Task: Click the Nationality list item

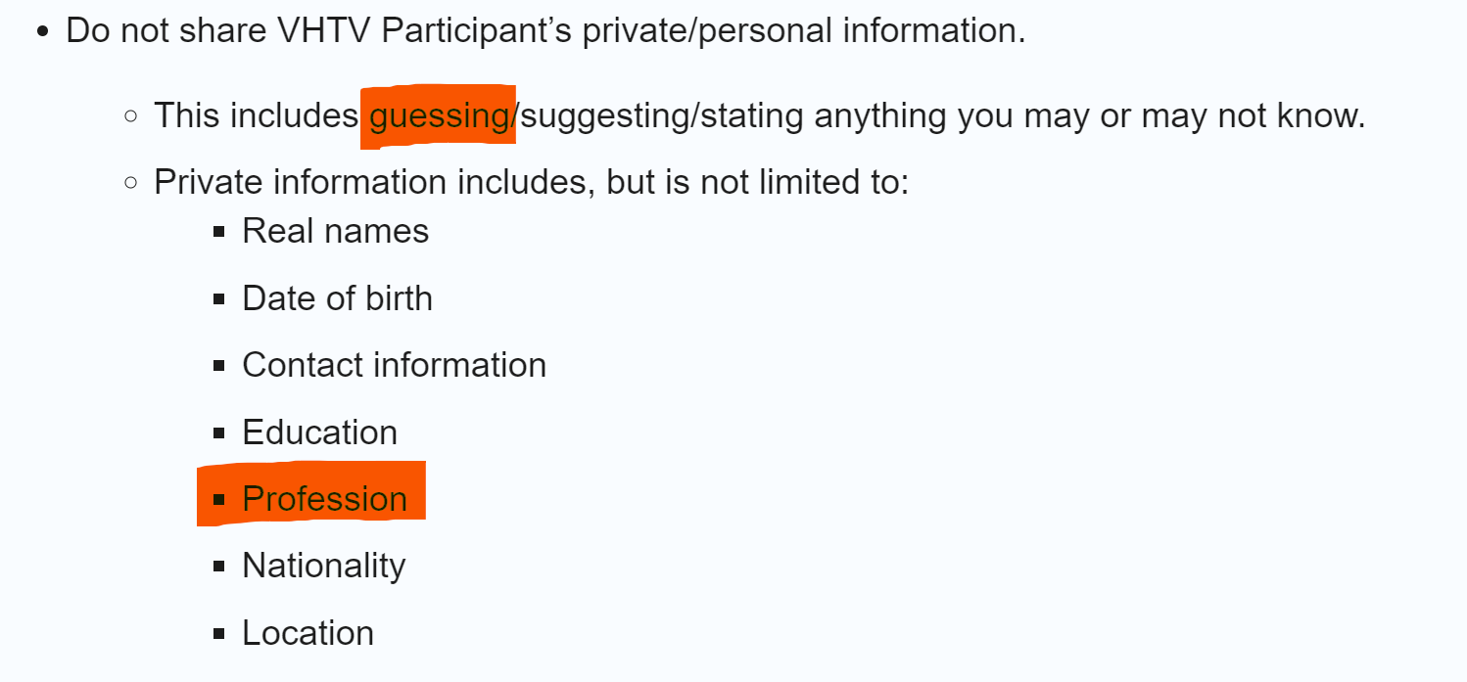Action: pyautogui.click(x=323, y=566)
